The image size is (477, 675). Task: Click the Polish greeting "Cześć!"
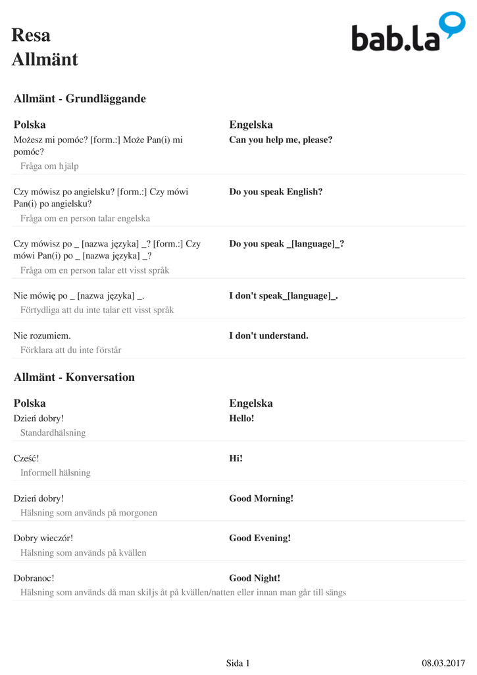pos(26,458)
